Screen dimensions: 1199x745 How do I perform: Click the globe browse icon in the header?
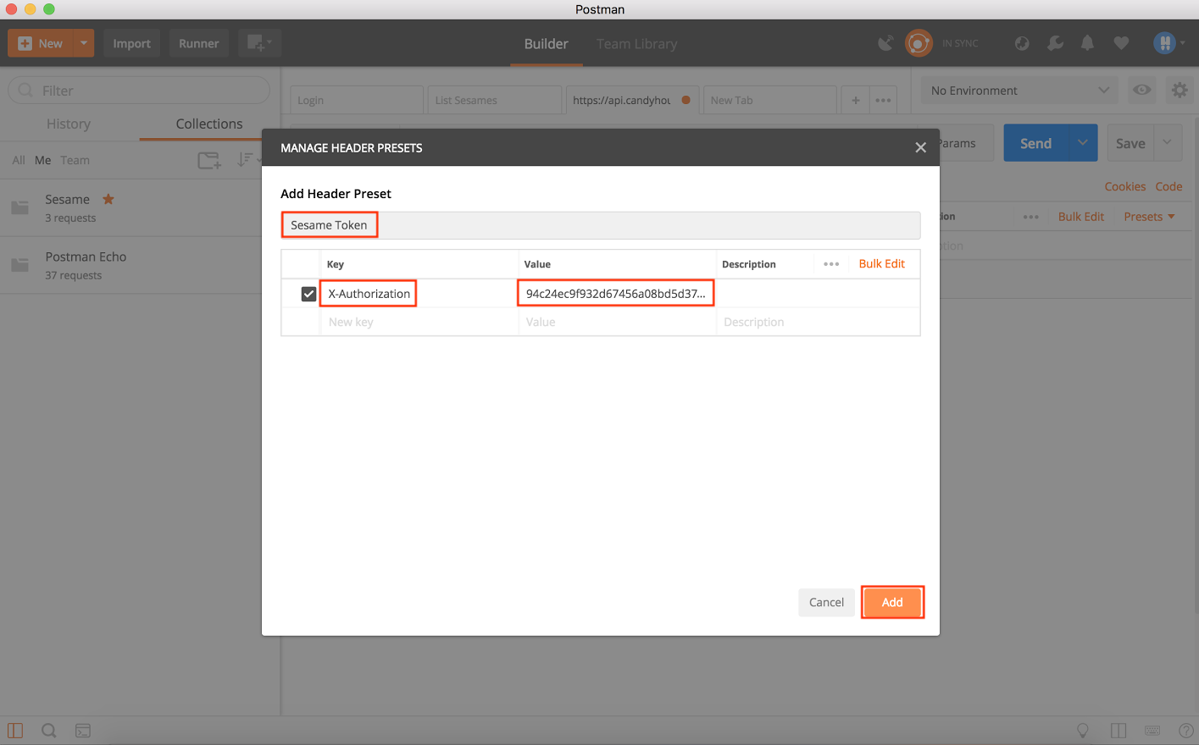pos(1022,43)
